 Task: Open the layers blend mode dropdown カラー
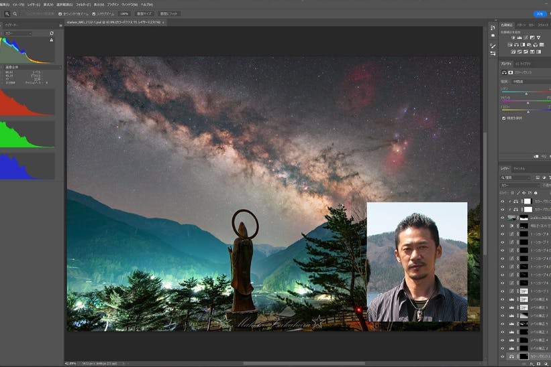click(519, 186)
